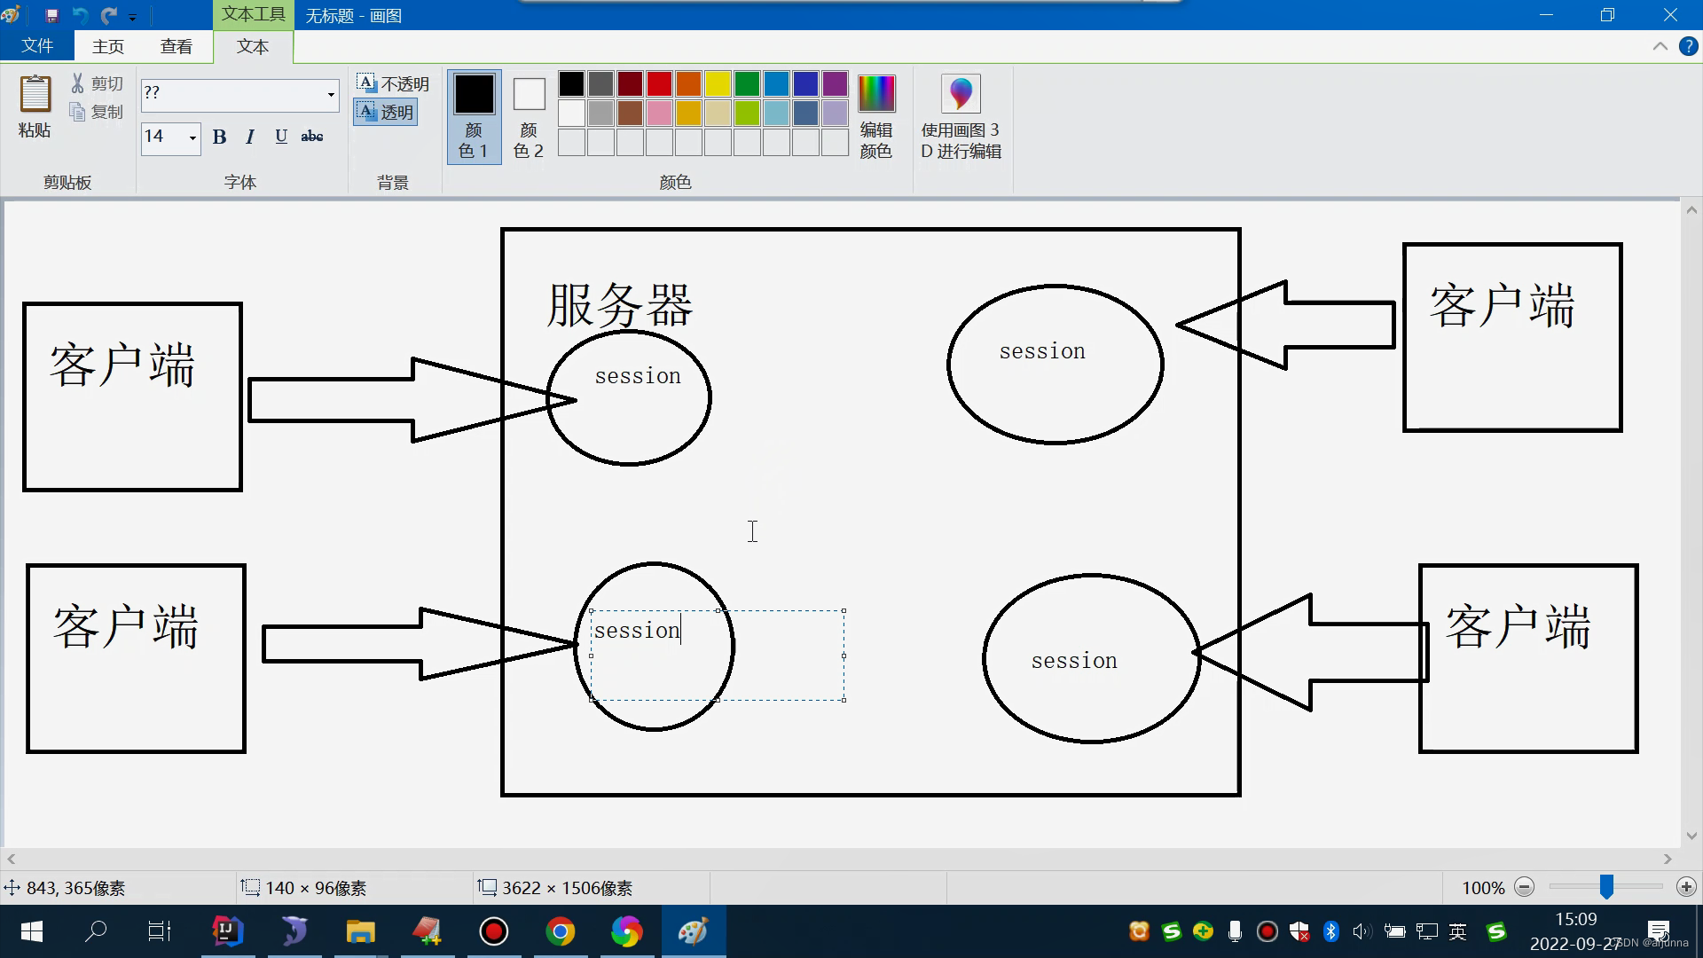
Task: Open the blue help question mark
Action: pos(1688,46)
